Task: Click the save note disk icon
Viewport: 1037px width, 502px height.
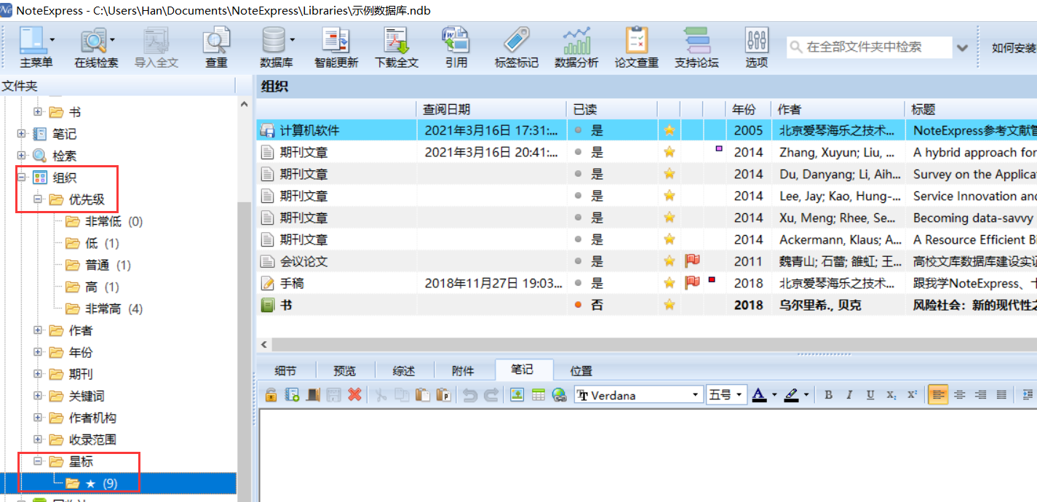Action: [x=333, y=395]
